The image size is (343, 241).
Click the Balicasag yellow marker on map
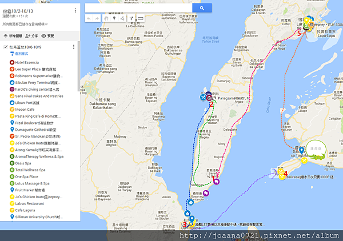[282, 177]
